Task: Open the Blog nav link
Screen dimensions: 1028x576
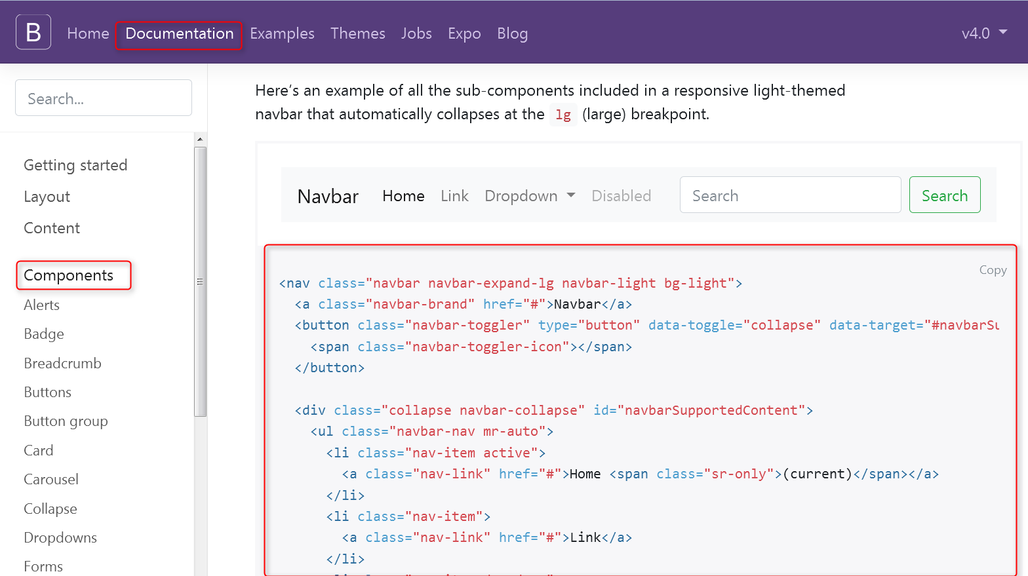Action: click(x=512, y=33)
